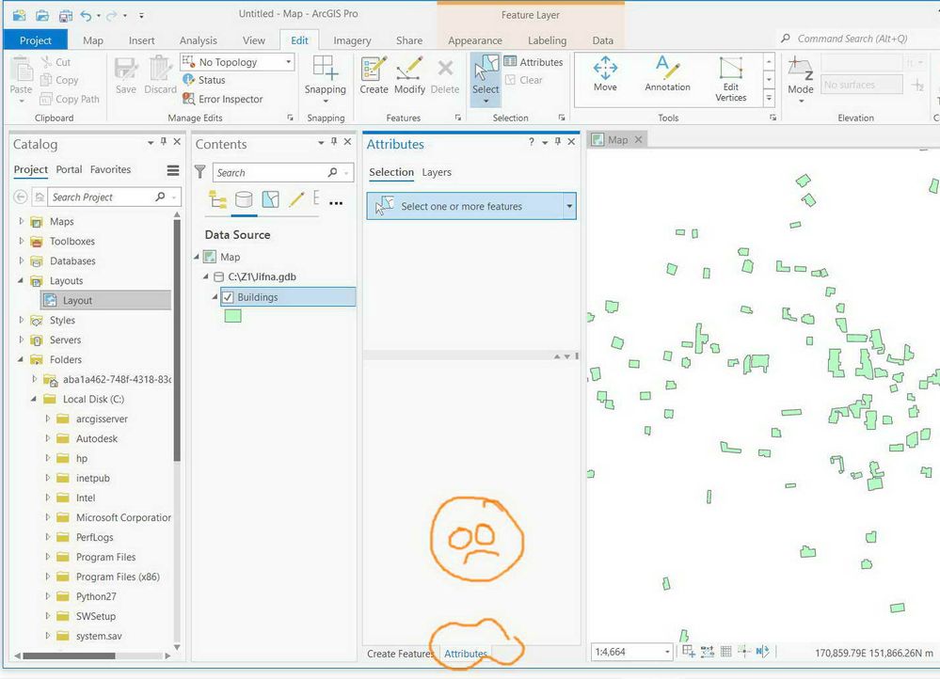Open the Data ribbon tab
Screen dimensions: 940x679
pos(602,40)
